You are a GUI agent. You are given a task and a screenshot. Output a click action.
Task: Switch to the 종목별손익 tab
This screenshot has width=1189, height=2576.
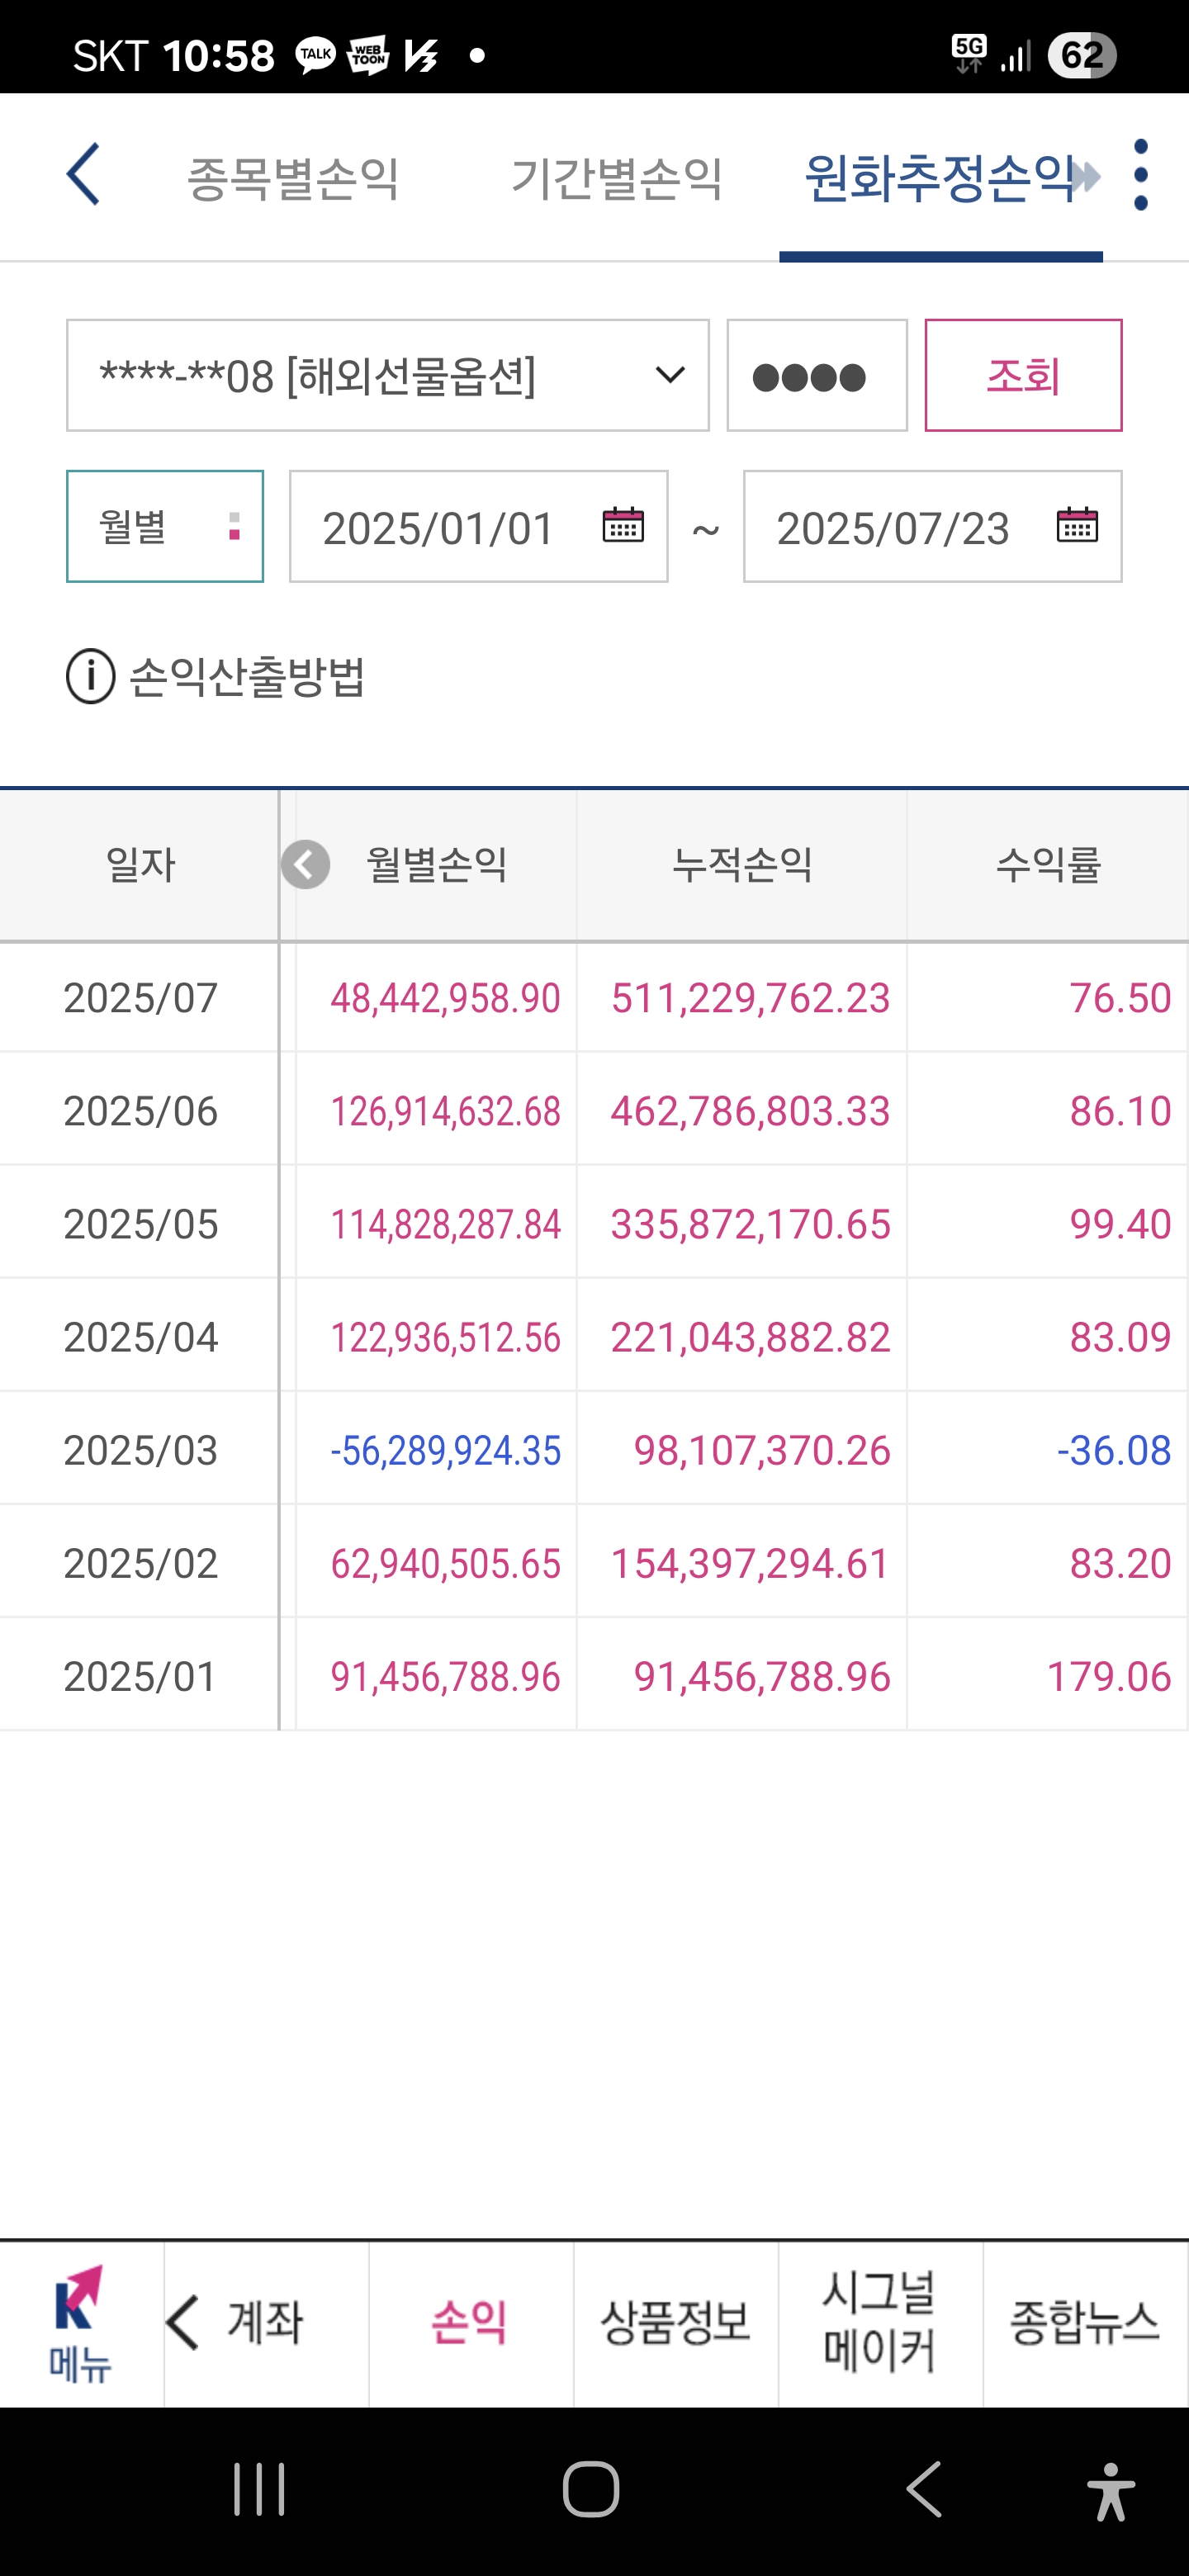coord(294,178)
